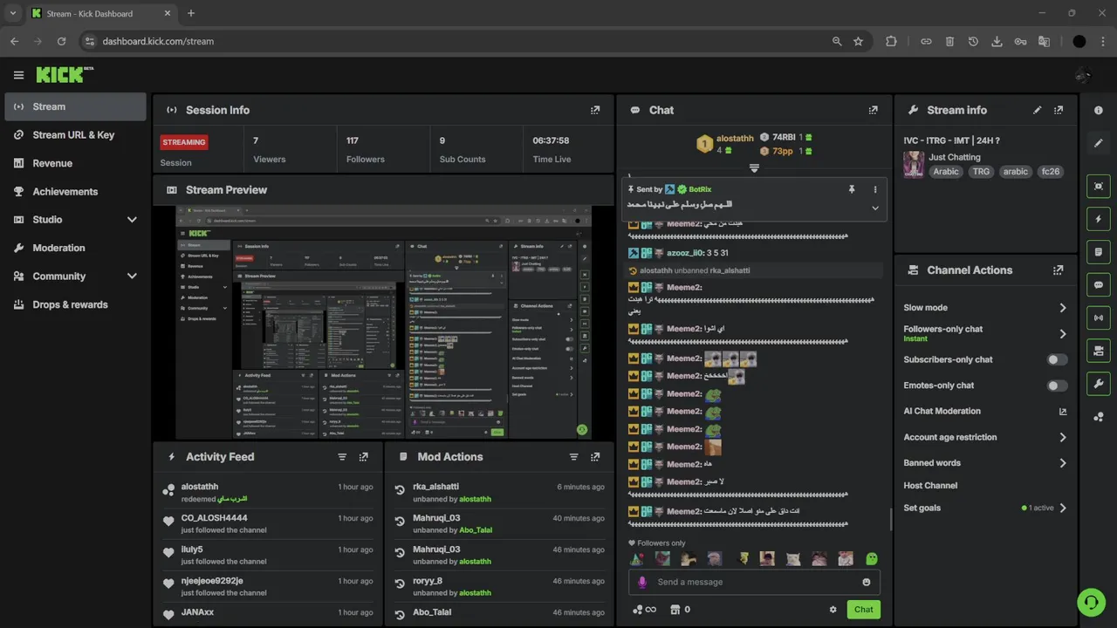
Task: Click the purple microphone icon in message box
Action: [x=643, y=582]
